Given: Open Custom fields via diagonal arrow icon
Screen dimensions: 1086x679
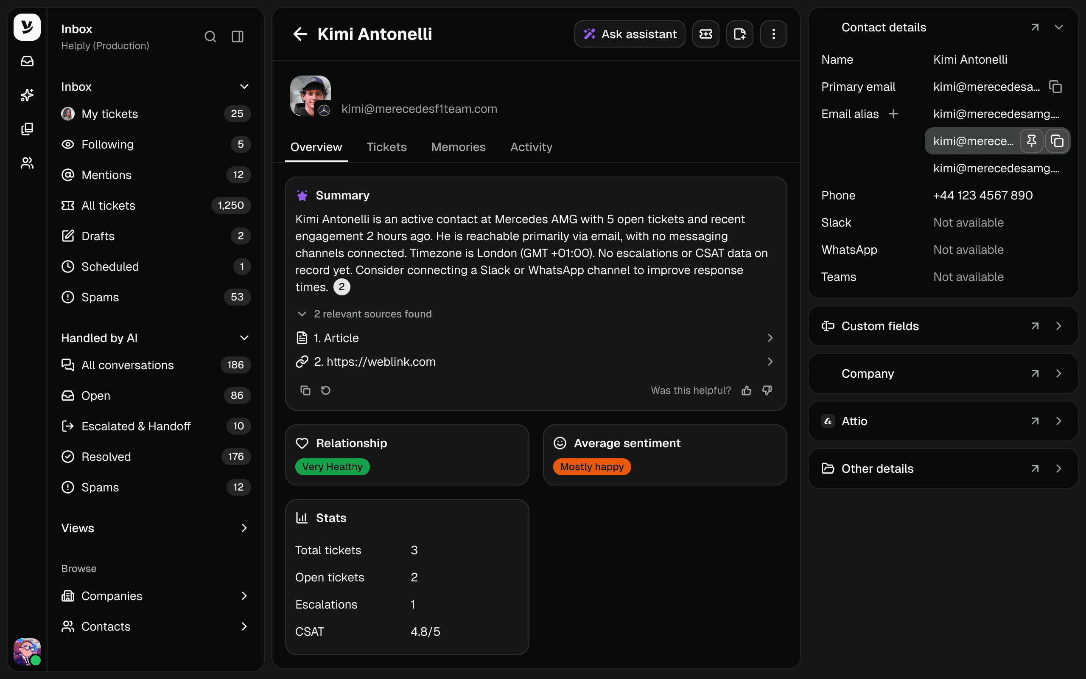Looking at the screenshot, I should [1035, 326].
